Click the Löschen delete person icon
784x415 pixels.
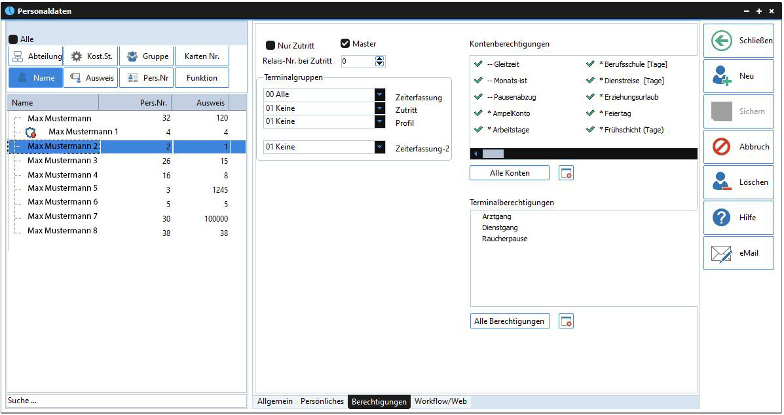pos(721,182)
